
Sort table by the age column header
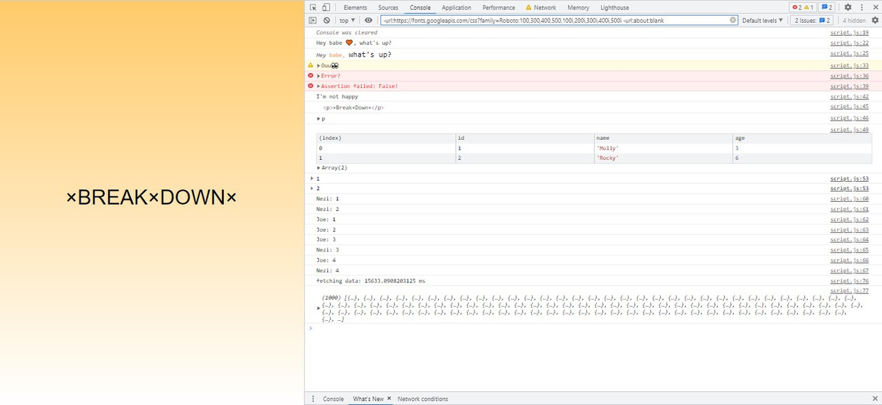[803, 138]
